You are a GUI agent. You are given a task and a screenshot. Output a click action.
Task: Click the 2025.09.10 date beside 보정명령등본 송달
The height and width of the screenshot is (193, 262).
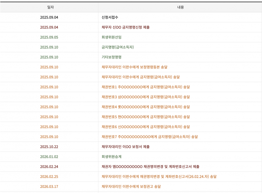(x=49, y=67)
